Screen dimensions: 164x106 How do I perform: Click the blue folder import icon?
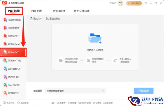[x=95, y=39]
